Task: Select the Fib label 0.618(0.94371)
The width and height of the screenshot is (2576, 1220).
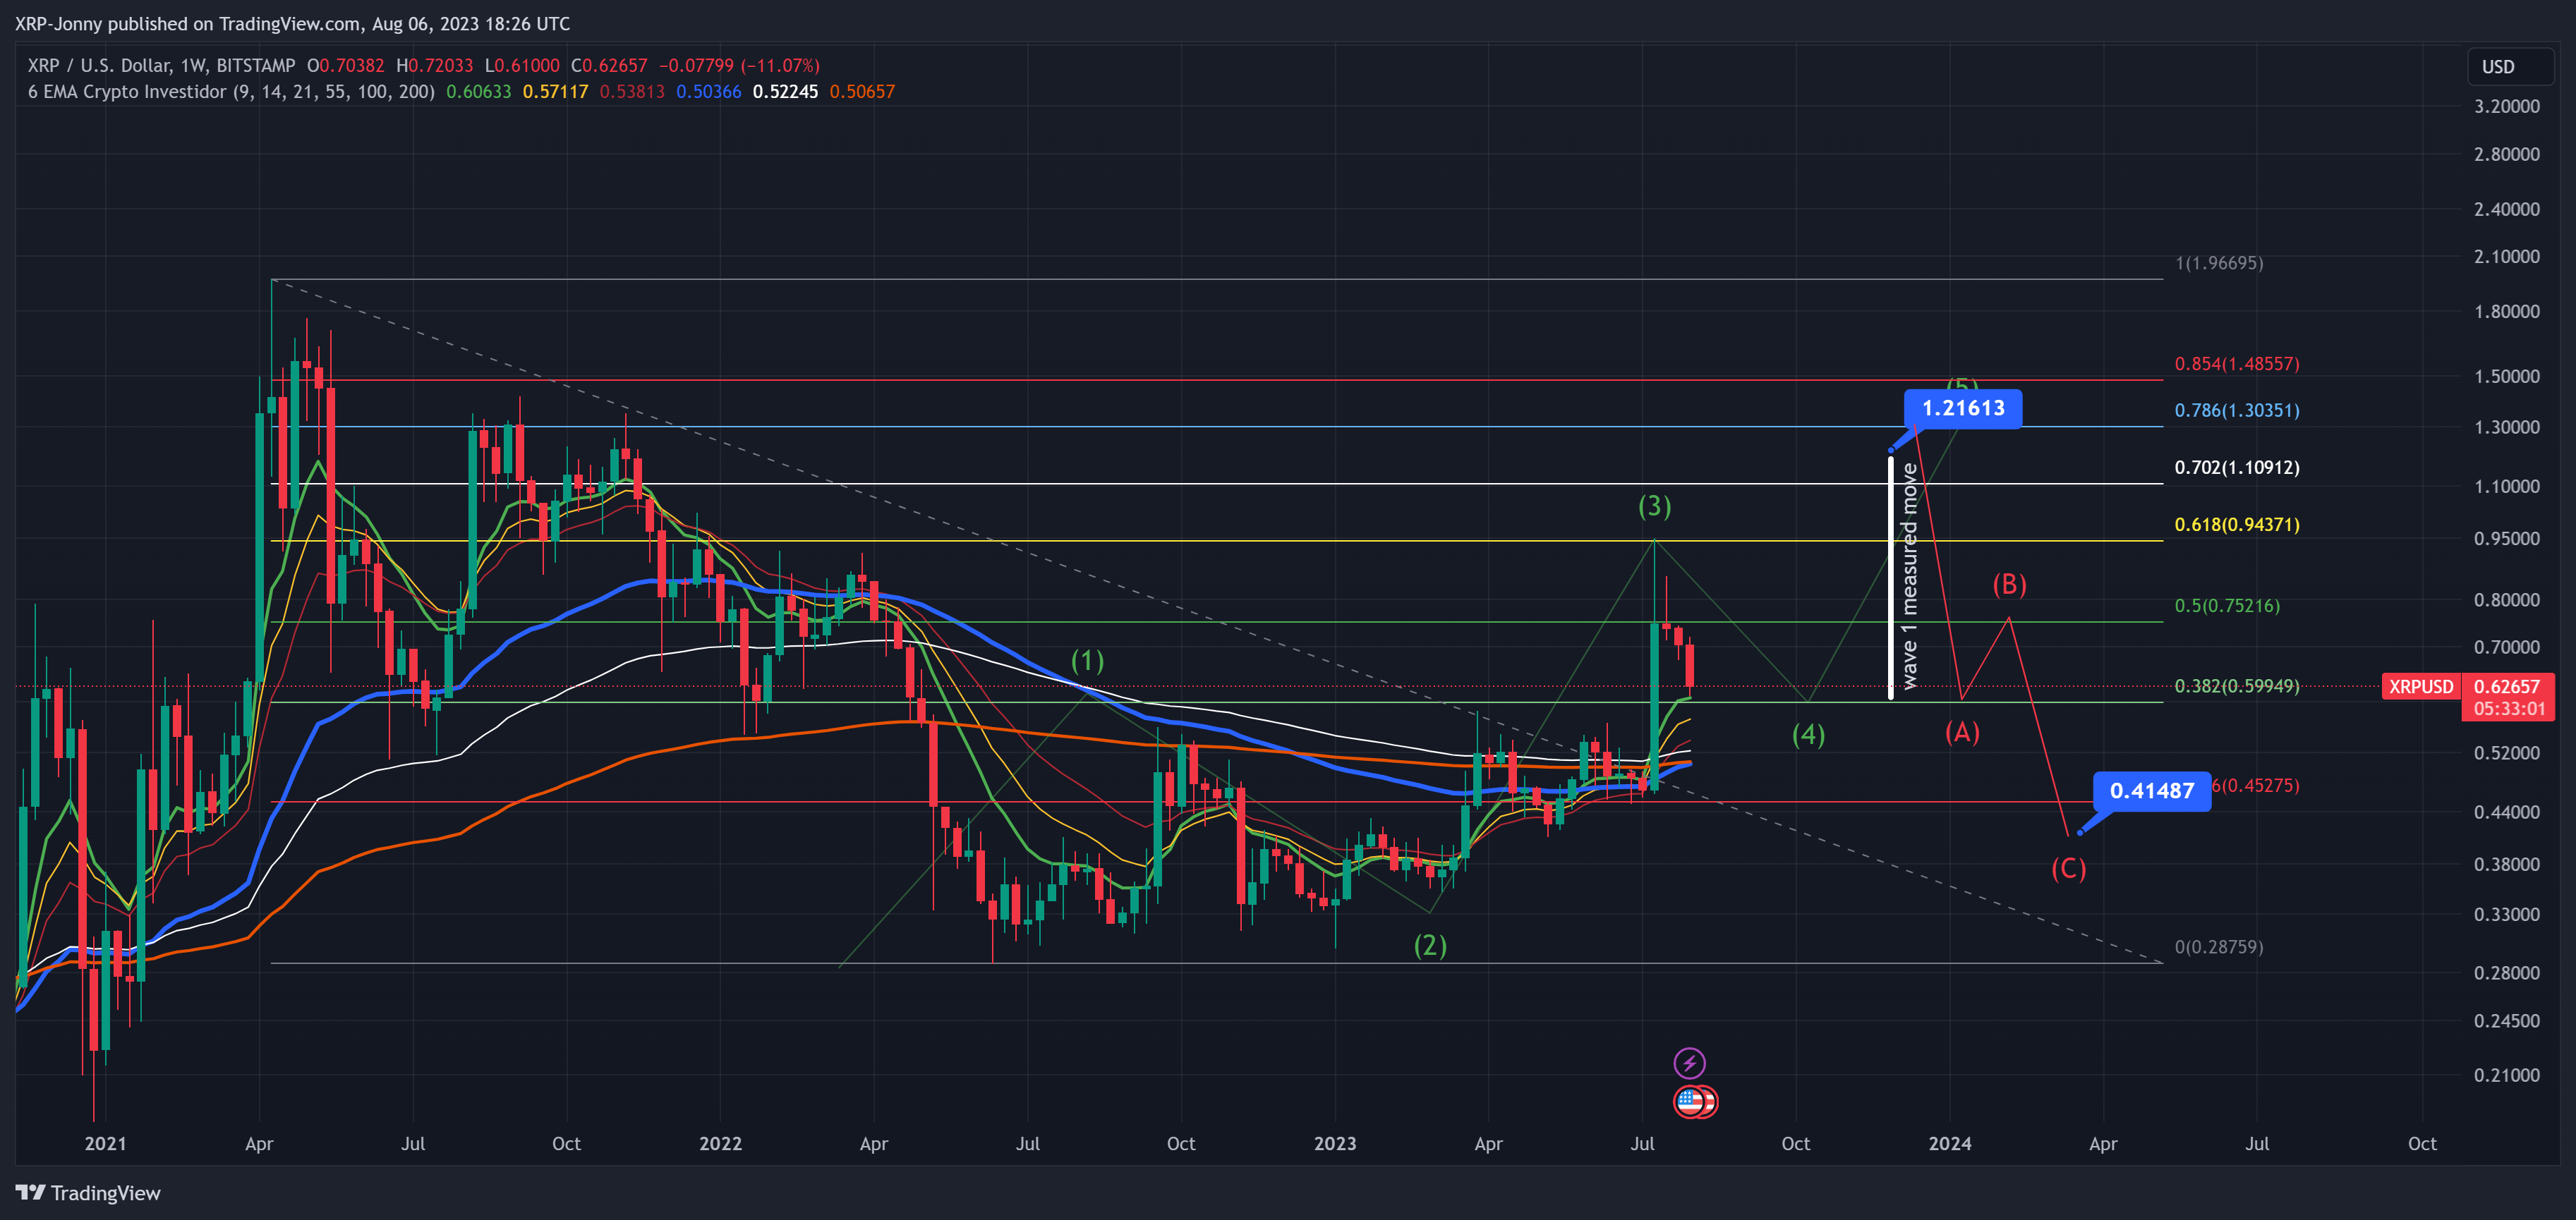Action: tap(2237, 525)
